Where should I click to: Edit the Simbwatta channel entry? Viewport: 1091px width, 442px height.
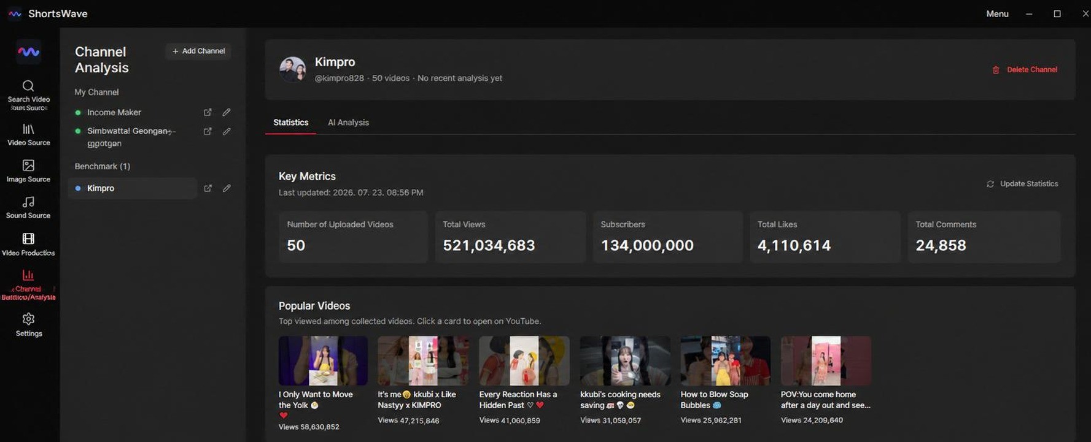(x=227, y=131)
